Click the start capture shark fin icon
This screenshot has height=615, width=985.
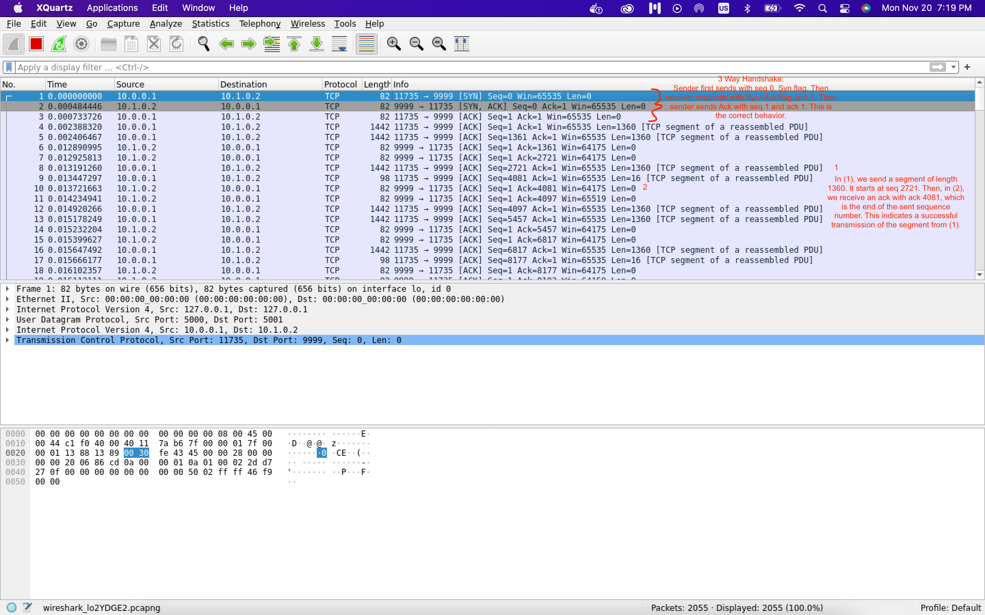(x=13, y=44)
